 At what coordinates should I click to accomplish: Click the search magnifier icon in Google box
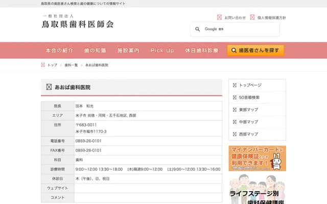(198, 29)
